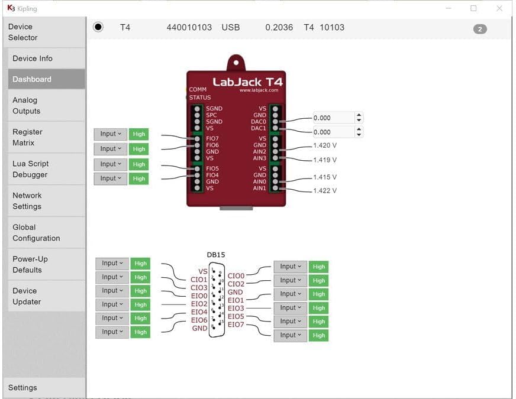Open the CIO2 Input mode dropdown
Viewport: 516px width, 399px height.
(290, 280)
